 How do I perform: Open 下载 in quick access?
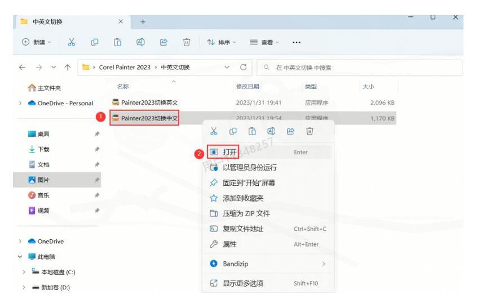tap(39, 149)
